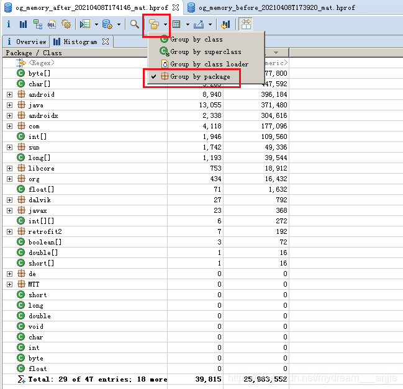
Task: Click the Total: 29 of 47 entries row
Action: [145, 379]
